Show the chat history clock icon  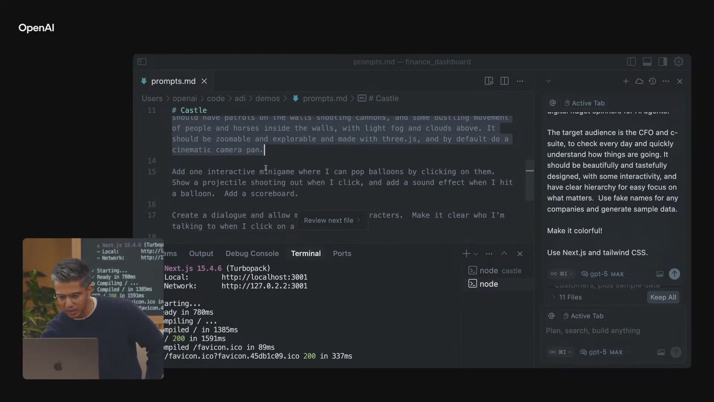click(652, 81)
